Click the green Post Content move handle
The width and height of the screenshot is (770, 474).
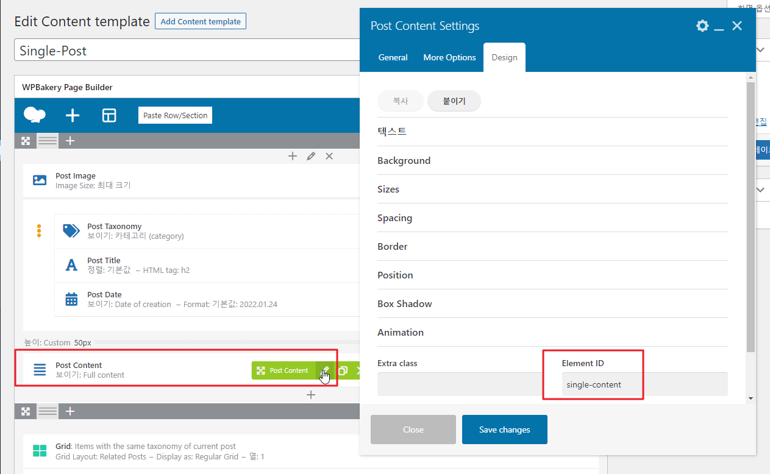click(x=283, y=370)
